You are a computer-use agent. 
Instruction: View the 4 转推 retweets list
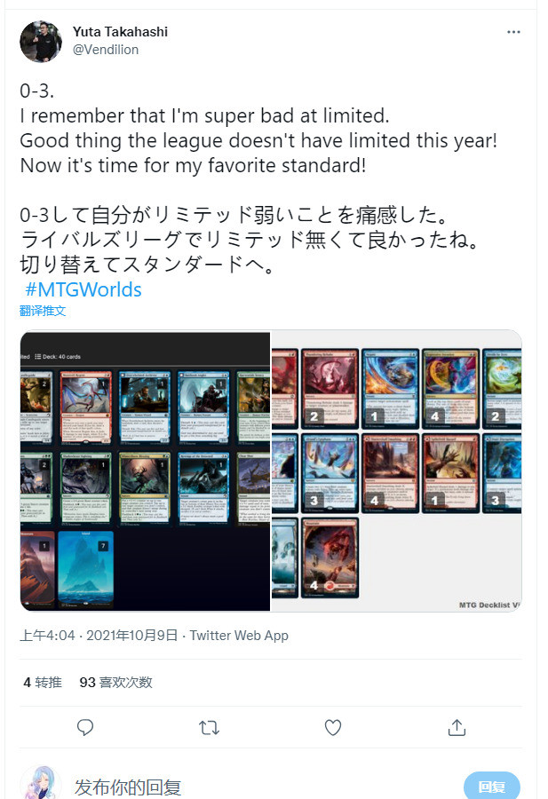tap(43, 683)
